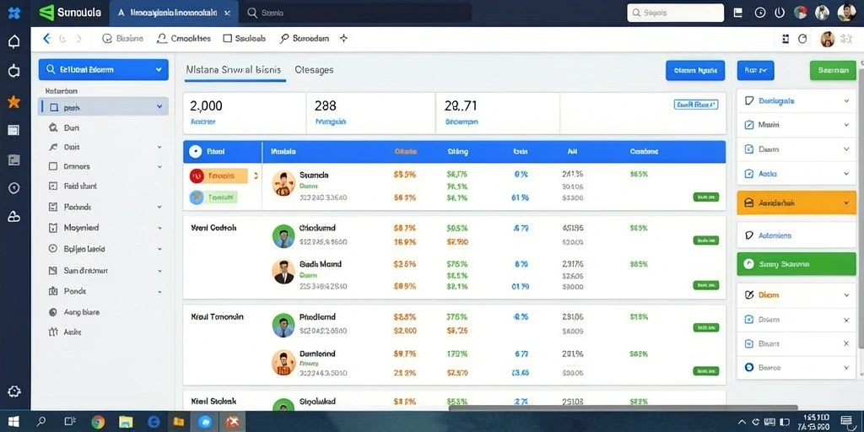
Task: Click the home icon in left sidebar
Action: point(13,42)
